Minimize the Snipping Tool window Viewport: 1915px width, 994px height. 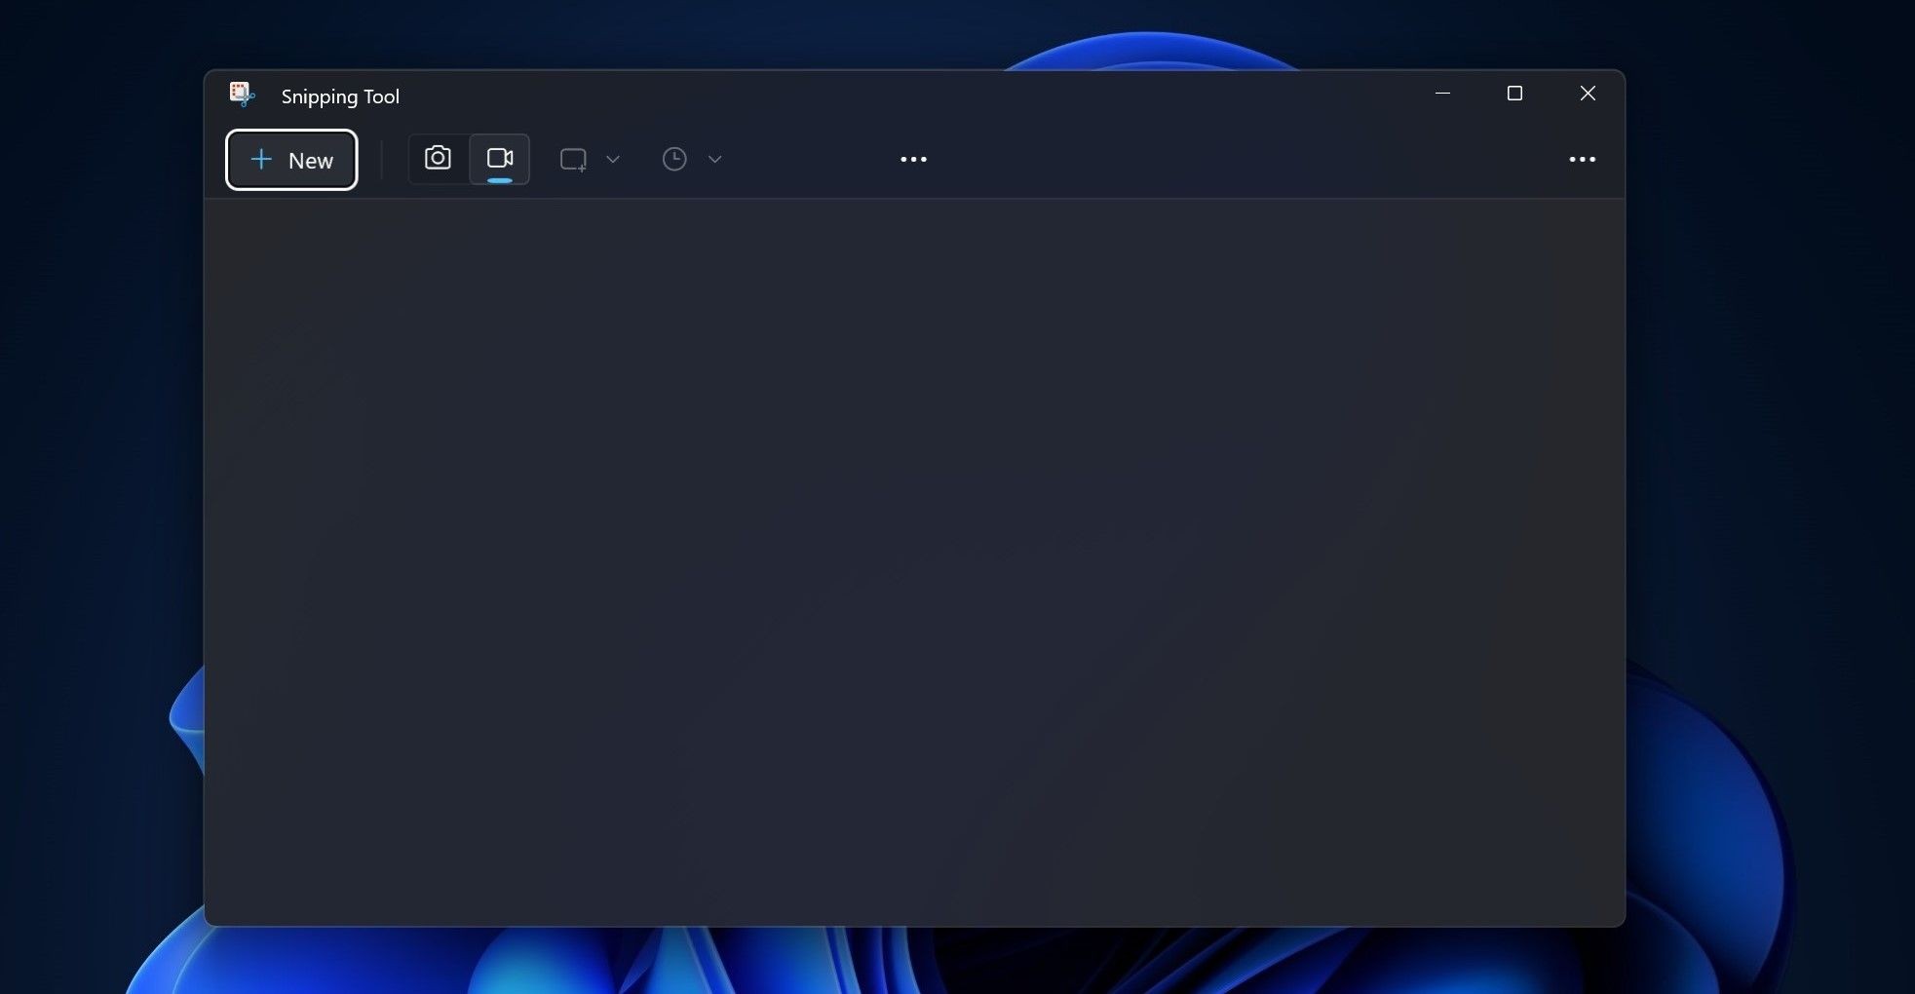[x=1442, y=94]
